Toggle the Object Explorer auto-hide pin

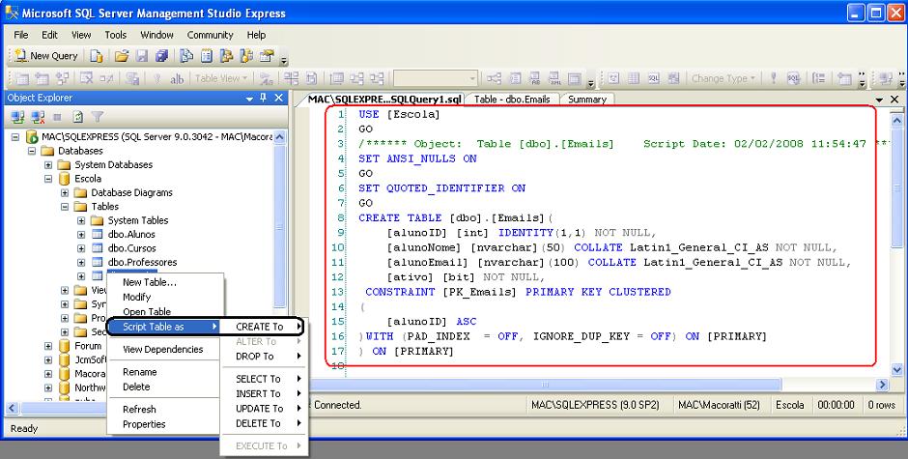264,98
